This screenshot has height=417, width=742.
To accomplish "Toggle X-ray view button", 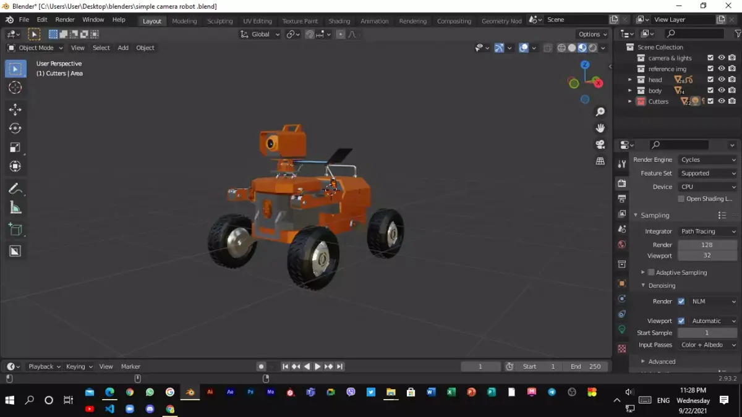I will [547, 48].
